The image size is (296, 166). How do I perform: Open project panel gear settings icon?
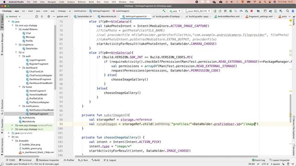click(49, 17)
